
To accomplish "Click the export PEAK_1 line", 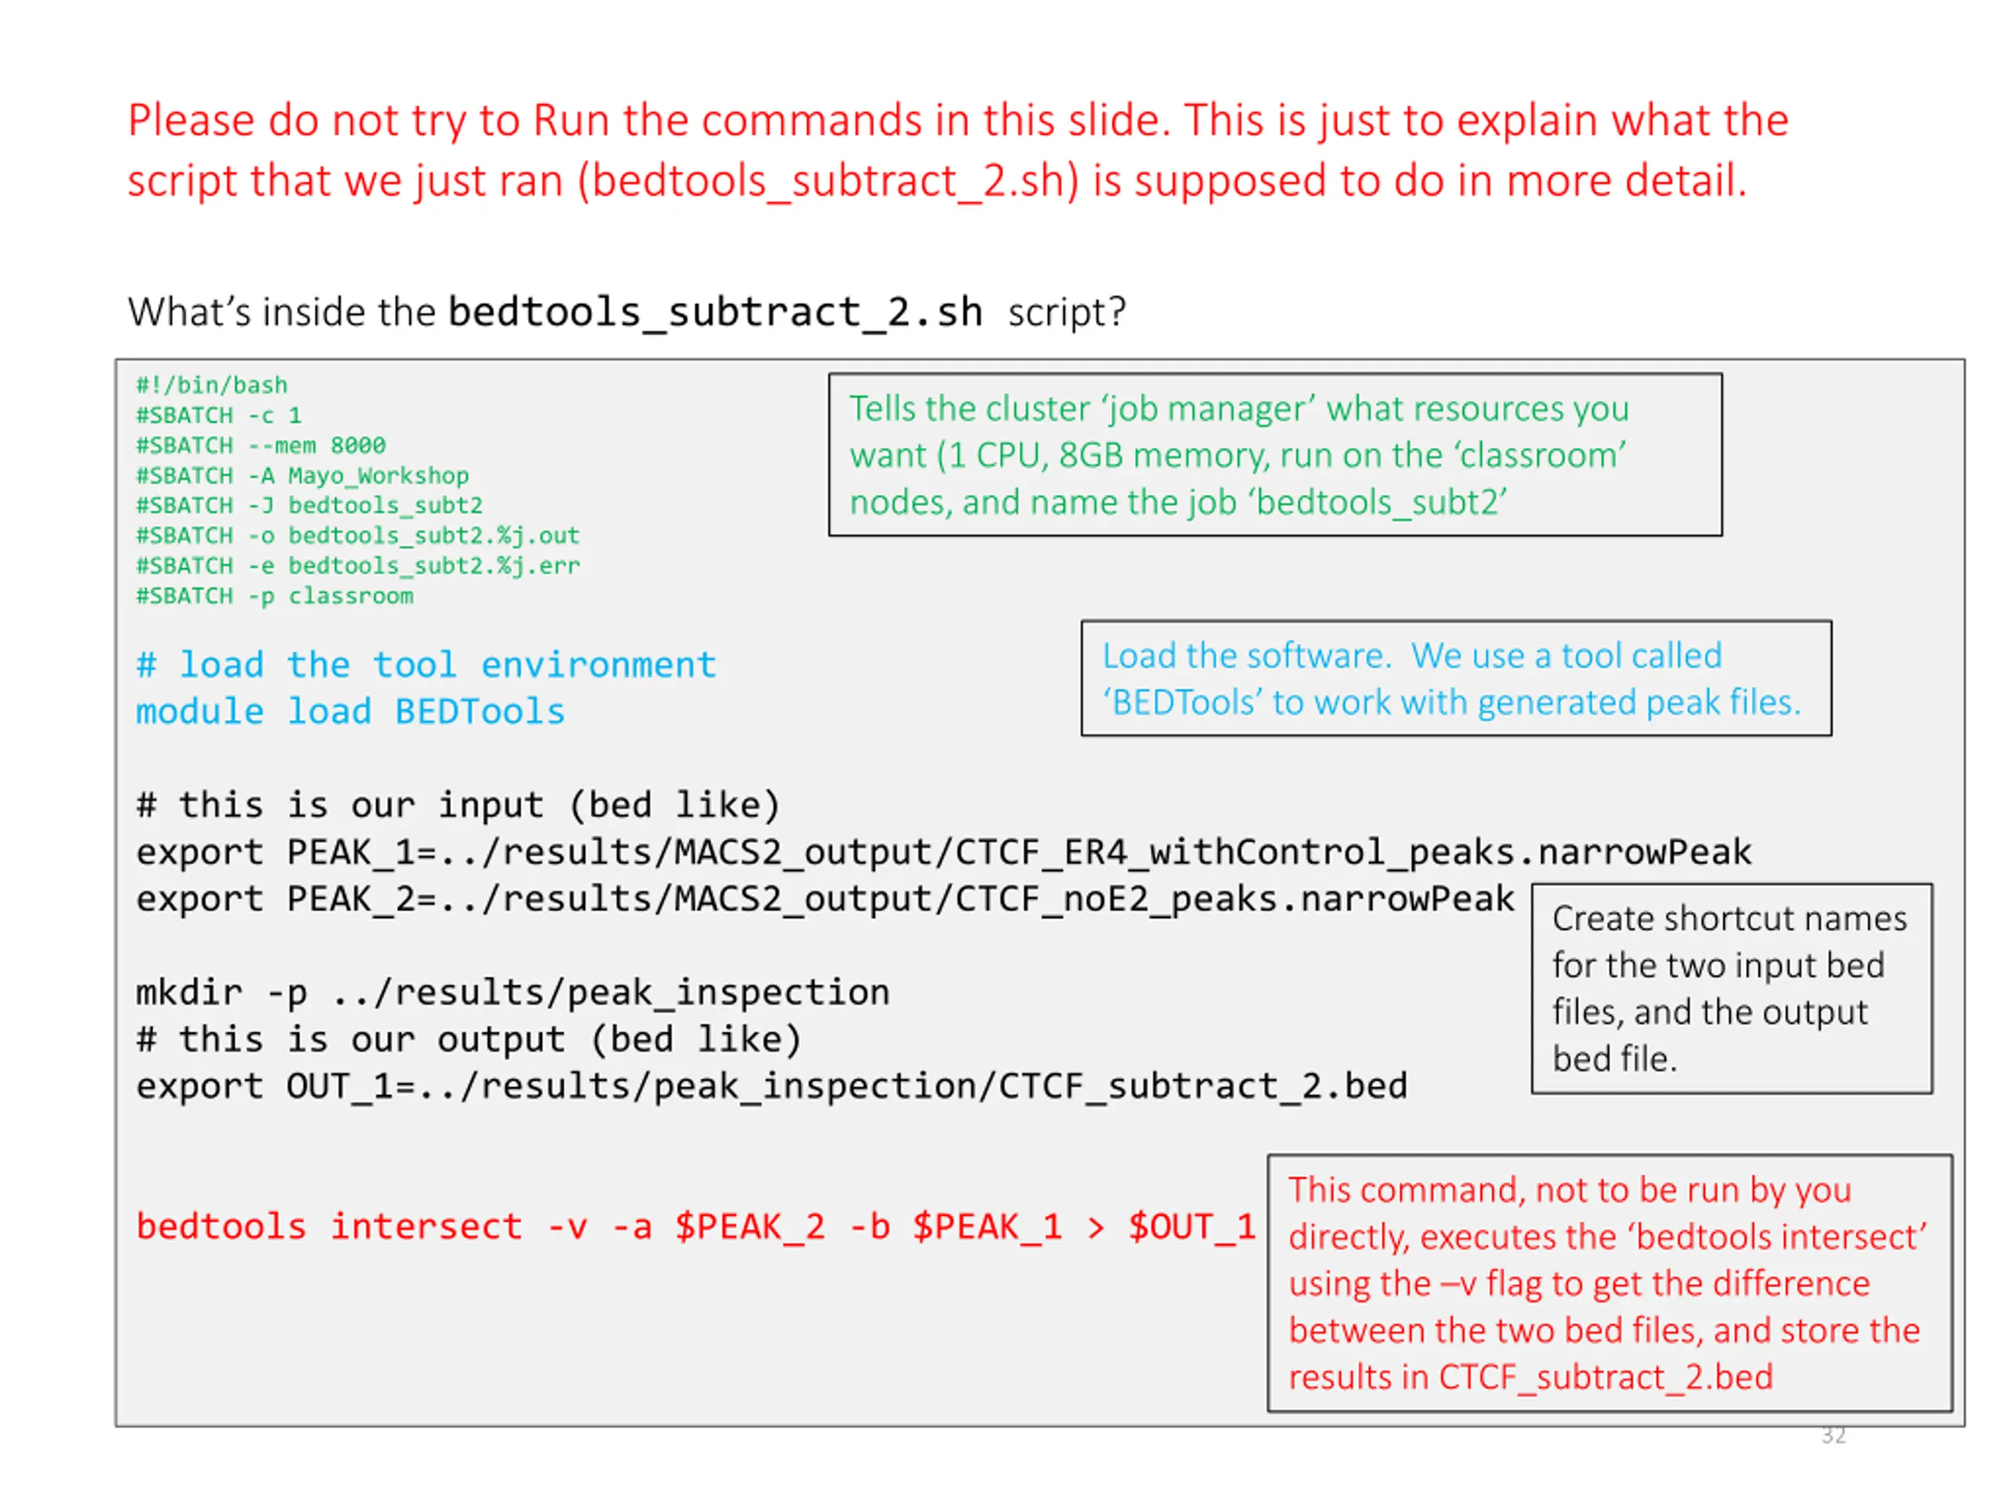I will 943,852.
